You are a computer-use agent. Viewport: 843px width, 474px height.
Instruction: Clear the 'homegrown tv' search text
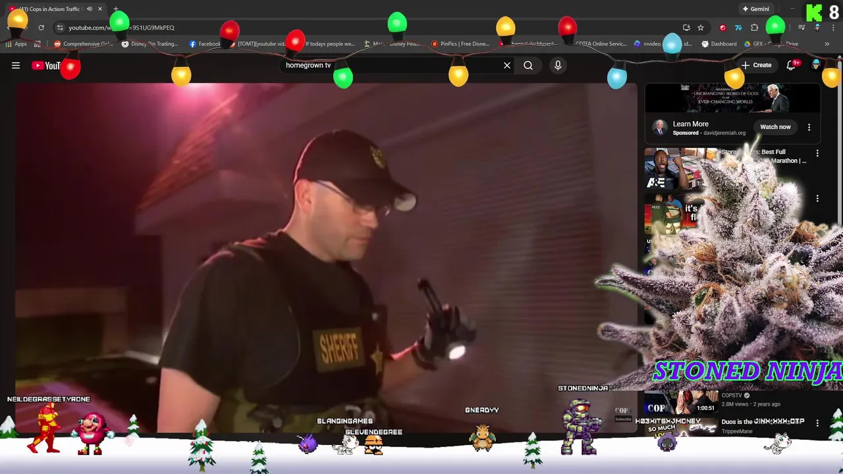click(507, 65)
